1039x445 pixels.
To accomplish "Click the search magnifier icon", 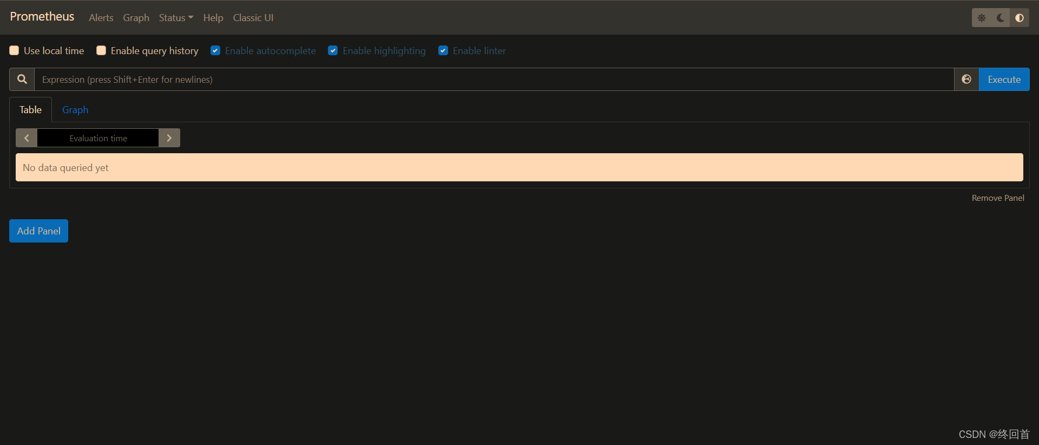I will coord(22,79).
